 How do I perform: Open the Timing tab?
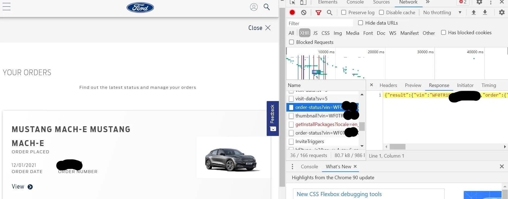(x=489, y=85)
